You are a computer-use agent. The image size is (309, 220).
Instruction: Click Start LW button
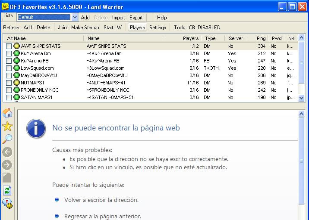(x=113, y=28)
